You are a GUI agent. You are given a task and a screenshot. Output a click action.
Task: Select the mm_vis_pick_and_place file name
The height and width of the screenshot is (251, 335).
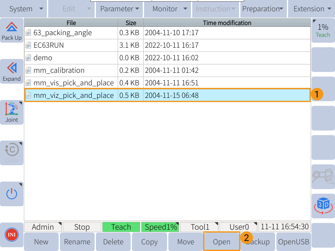(74, 83)
